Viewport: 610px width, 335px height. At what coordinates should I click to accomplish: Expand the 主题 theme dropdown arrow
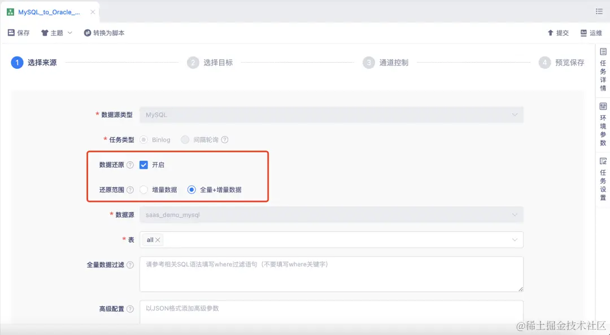pos(70,33)
